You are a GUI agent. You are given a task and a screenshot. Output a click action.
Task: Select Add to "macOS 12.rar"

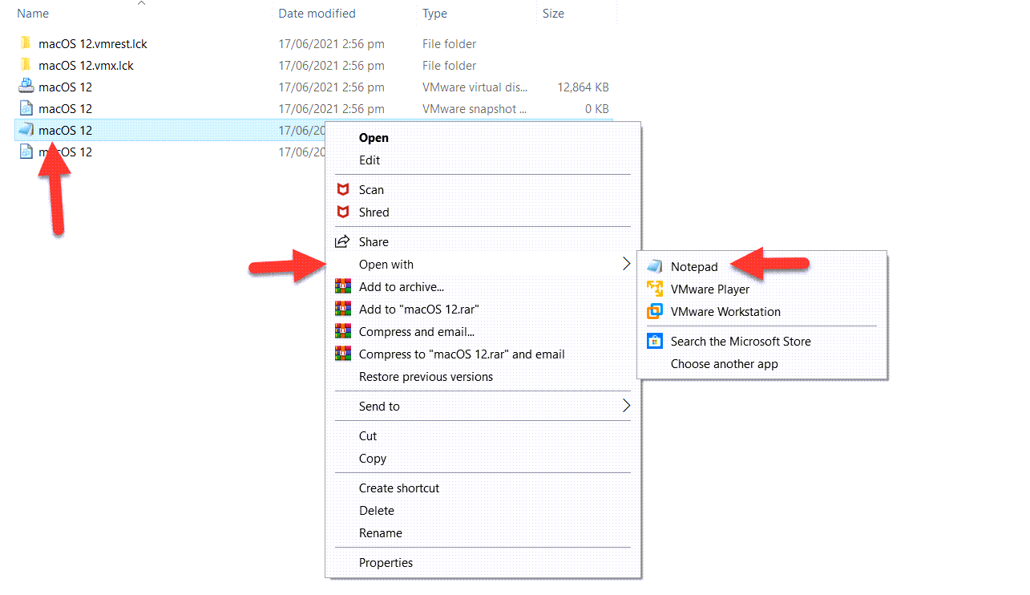tap(415, 309)
